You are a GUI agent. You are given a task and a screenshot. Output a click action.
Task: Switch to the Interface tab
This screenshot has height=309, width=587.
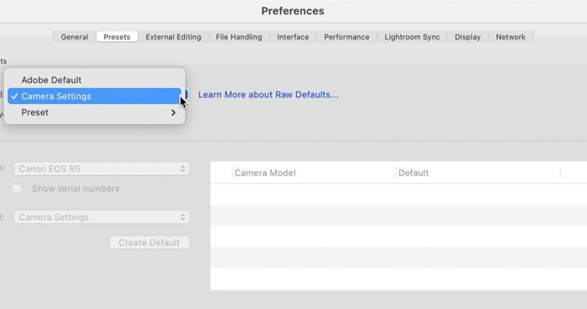[293, 37]
